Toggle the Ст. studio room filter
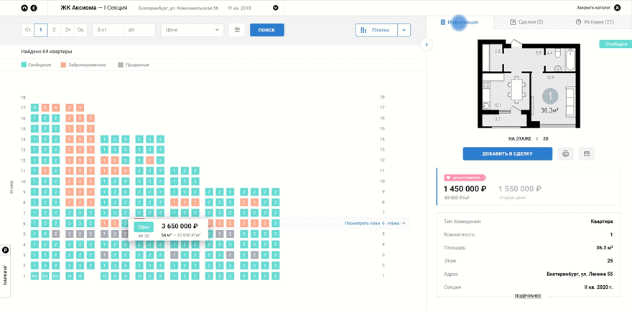632x311 pixels. pyautogui.click(x=28, y=30)
